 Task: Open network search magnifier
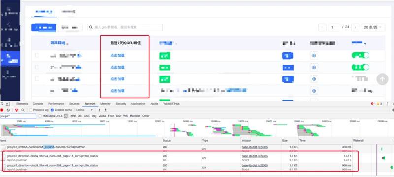23,110
